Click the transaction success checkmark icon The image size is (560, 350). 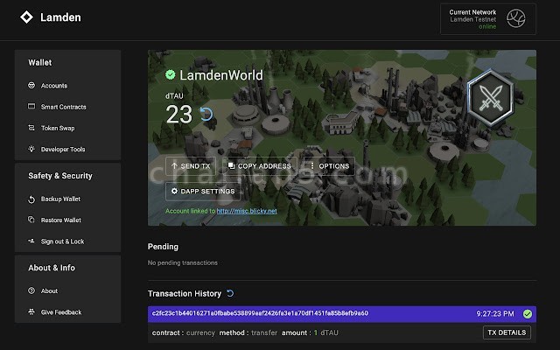528,313
